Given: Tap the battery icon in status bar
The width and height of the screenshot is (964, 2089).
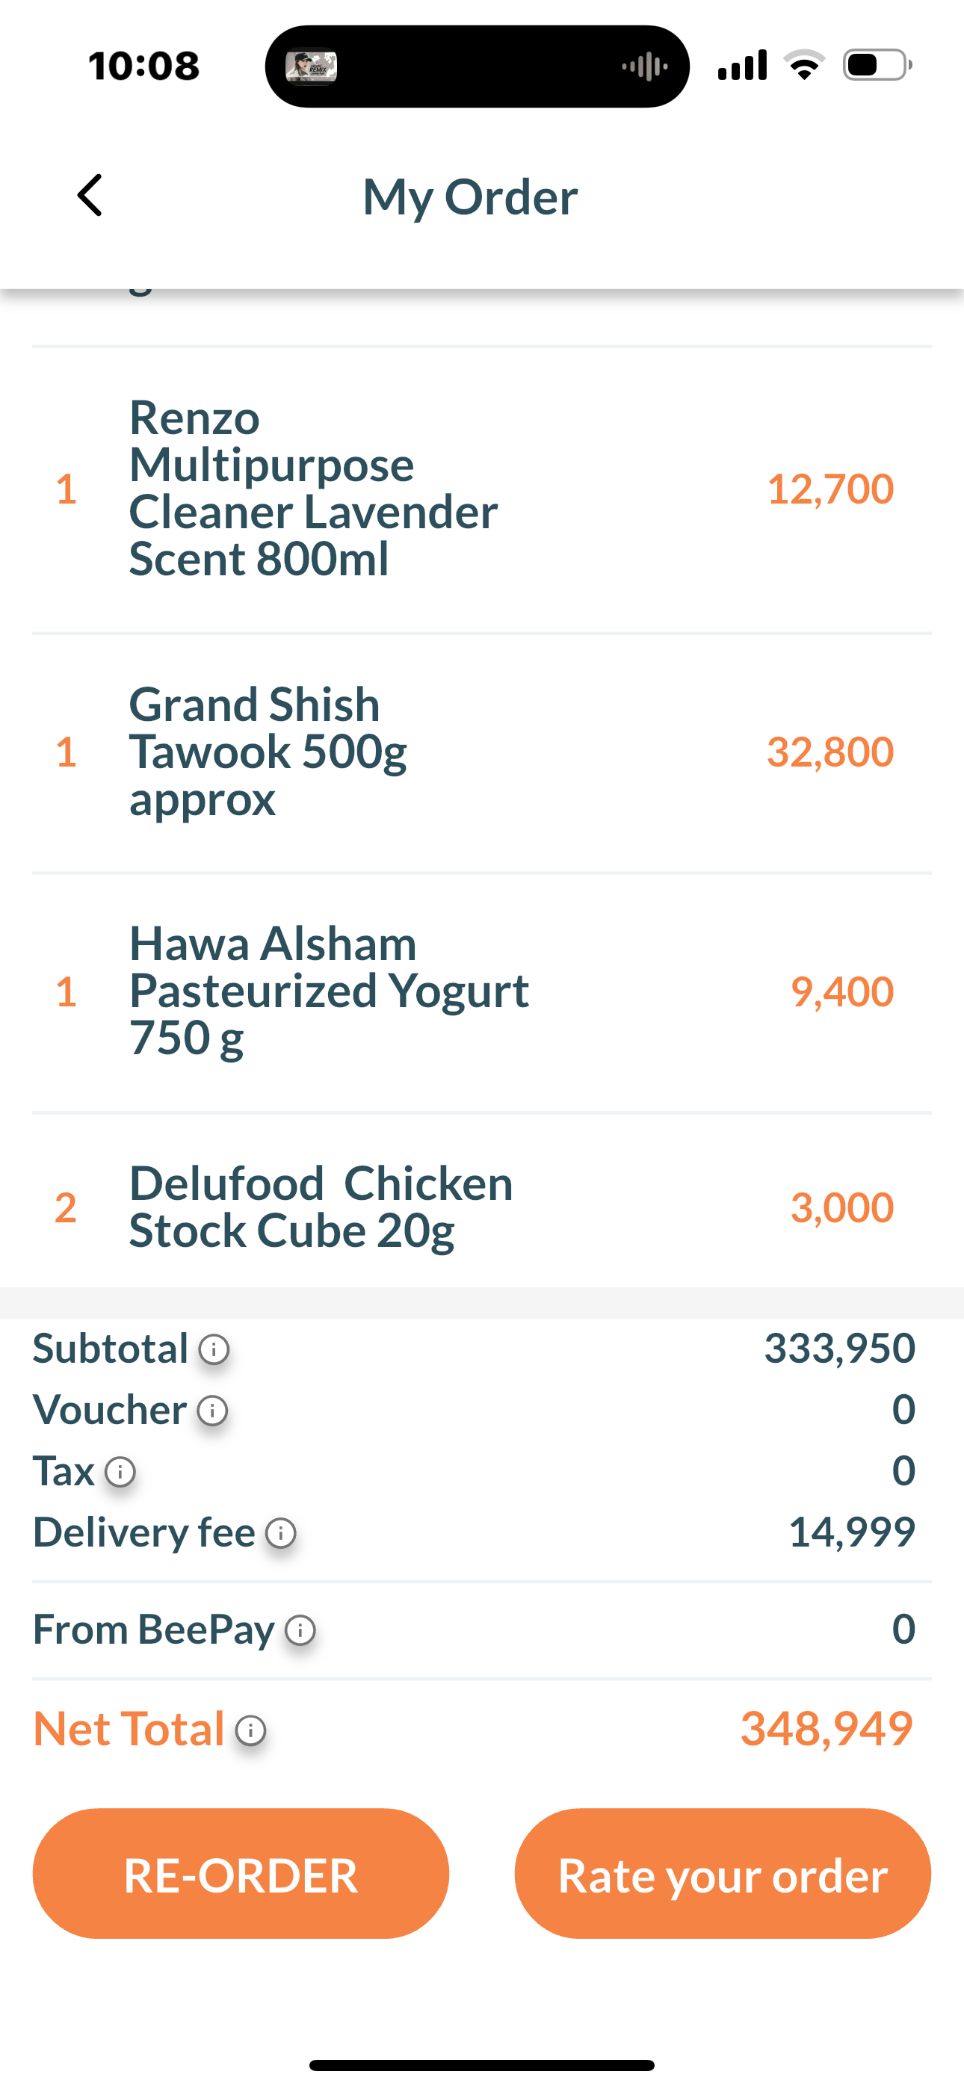Looking at the screenshot, I should coord(877,65).
